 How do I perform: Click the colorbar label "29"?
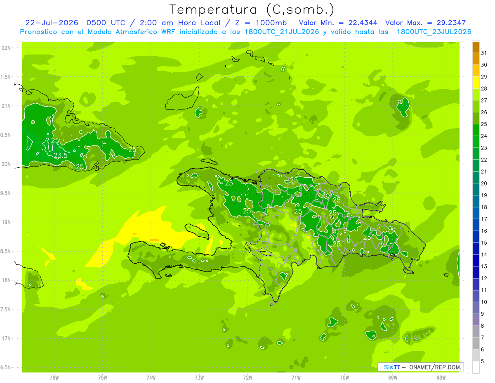click(x=484, y=77)
